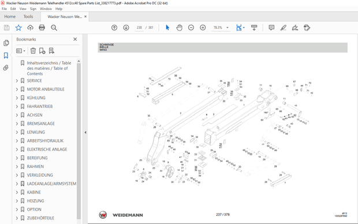Select the Hand pan tool

click(179, 28)
